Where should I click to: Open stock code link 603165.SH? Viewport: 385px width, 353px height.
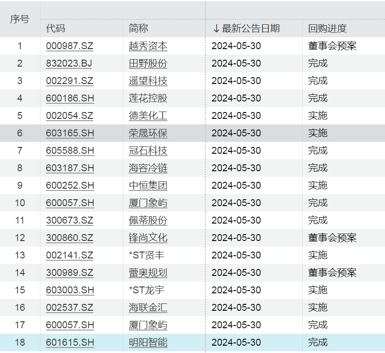(x=70, y=133)
